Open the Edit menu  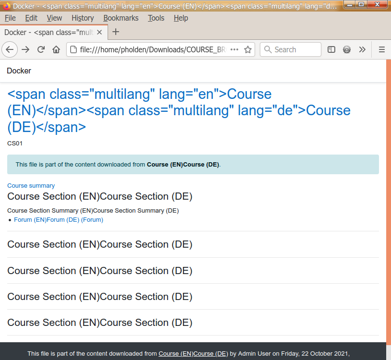(31, 18)
